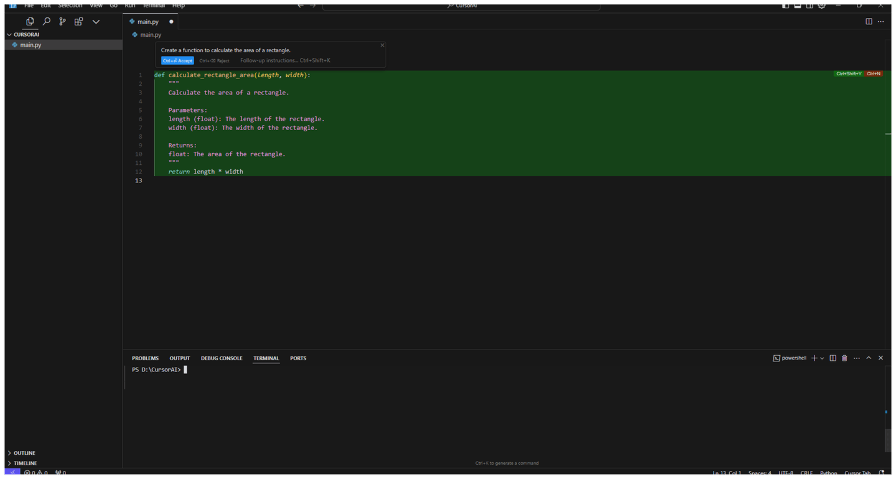Screen dimensions: 896x479
Task: Click the green Ctrl+Shift+Y accept badge
Action: click(x=849, y=73)
